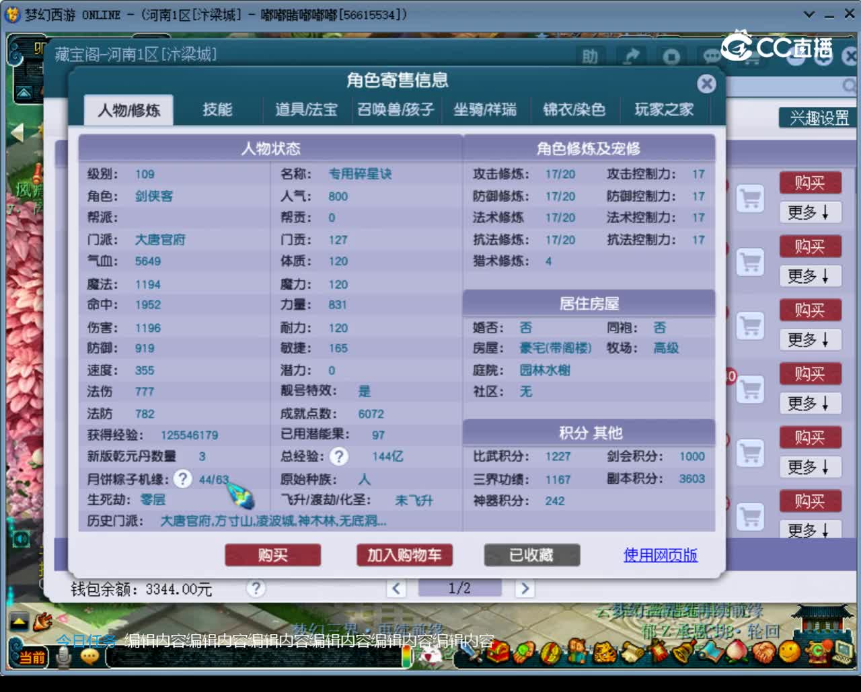This screenshot has width=861, height=692.
Task: Click the share arrow icon in Treasure Pavilion header
Action: point(631,56)
